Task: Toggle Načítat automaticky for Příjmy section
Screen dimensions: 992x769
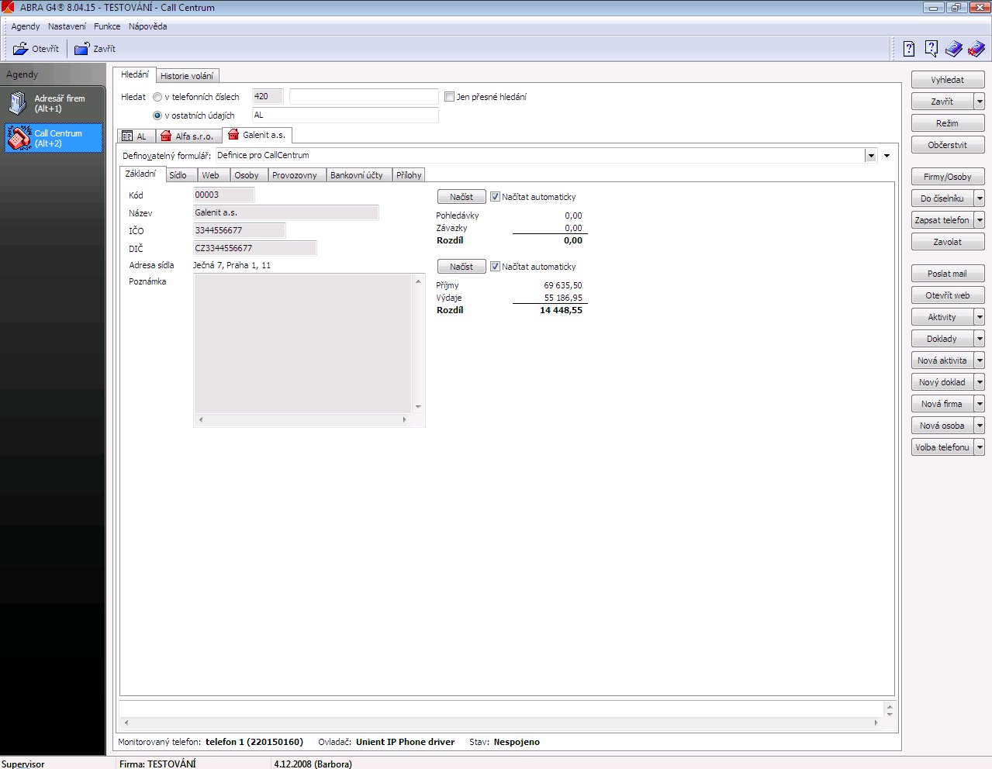Action: click(495, 267)
